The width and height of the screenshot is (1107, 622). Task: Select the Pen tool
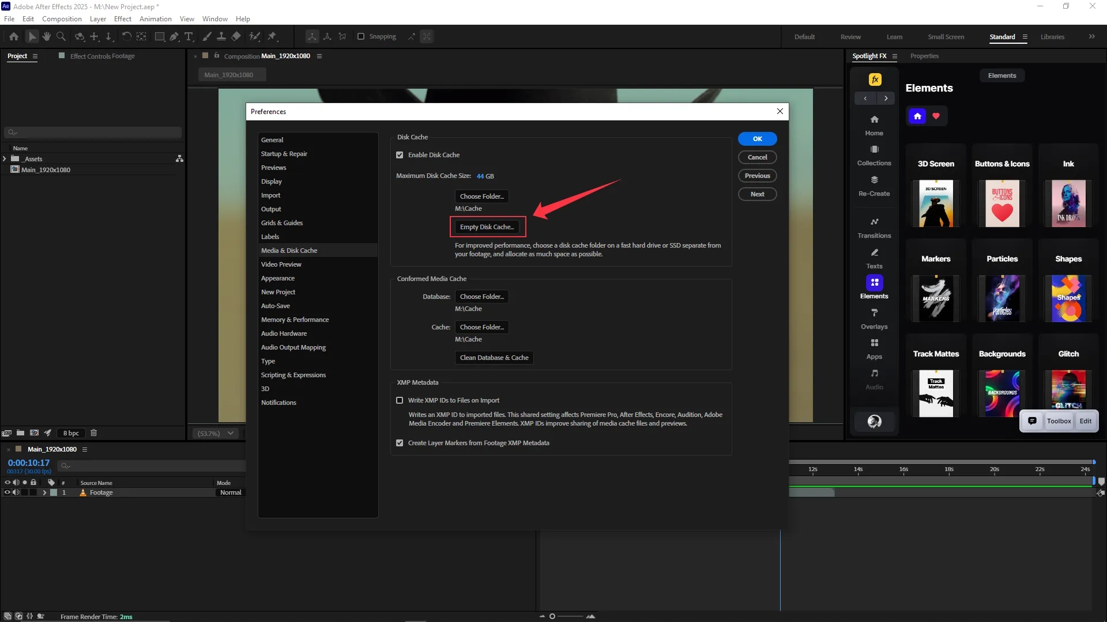tap(174, 36)
